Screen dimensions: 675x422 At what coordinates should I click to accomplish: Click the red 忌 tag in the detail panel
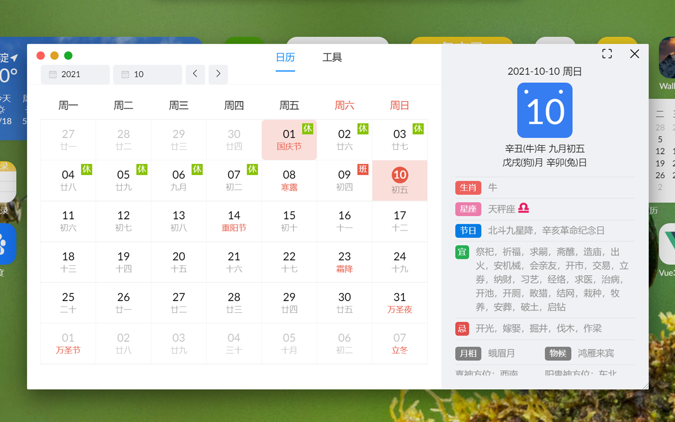(x=462, y=328)
